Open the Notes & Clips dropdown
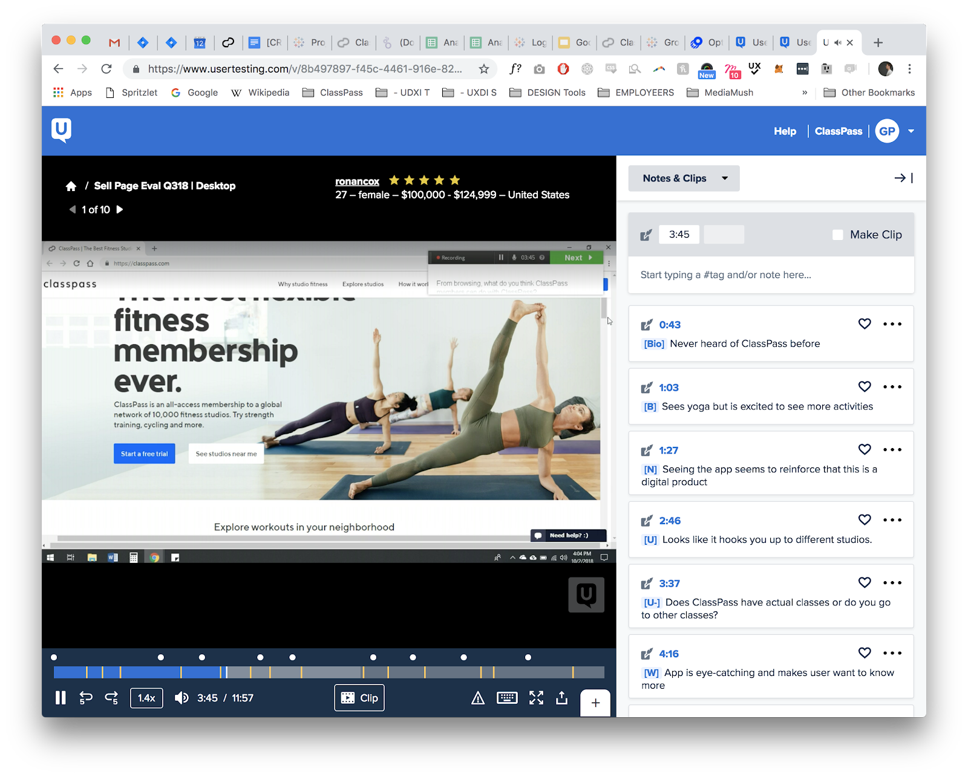Screen dimensions: 968x777 point(684,178)
